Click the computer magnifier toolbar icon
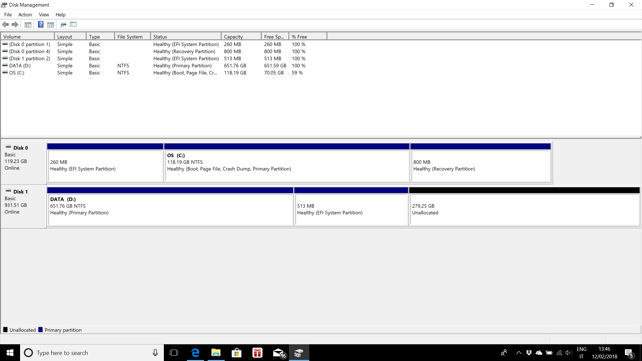Image resolution: width=642 pixels, height=361 pixels. click(x=63, y=24)
